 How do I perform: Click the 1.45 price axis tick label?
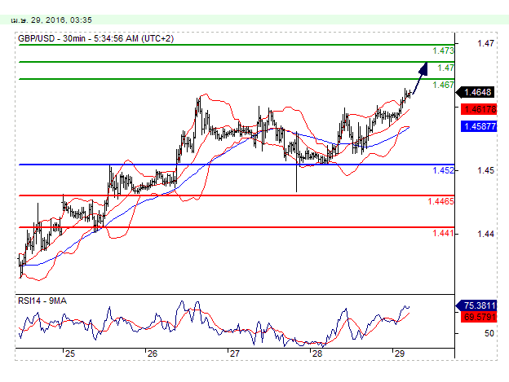coord(485,170)
